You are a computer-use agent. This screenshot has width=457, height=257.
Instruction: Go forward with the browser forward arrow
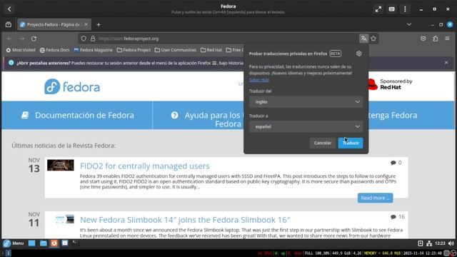(21, 39)
